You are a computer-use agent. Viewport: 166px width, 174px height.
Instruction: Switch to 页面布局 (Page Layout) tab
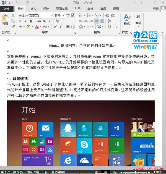click(x=62, y=9)
